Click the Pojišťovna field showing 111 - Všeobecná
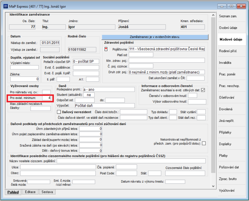The width and height of the screenshot is (249, 201). 167,49
